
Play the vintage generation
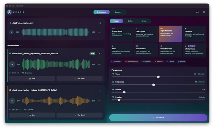tap(12, 101)
